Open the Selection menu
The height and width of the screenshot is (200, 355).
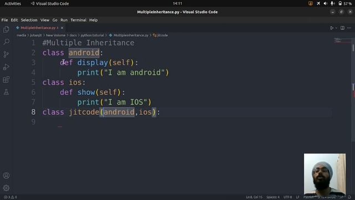(x=29, y=20)
